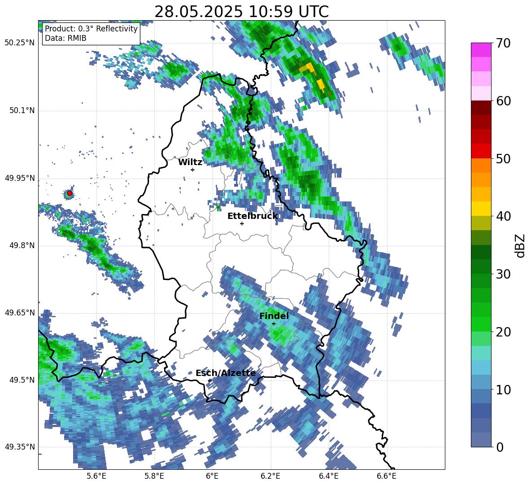Click the 'Product: 0.3° Reflectivity' text
The height and width of the screenshot is (485, 531).
coord(91,28)
